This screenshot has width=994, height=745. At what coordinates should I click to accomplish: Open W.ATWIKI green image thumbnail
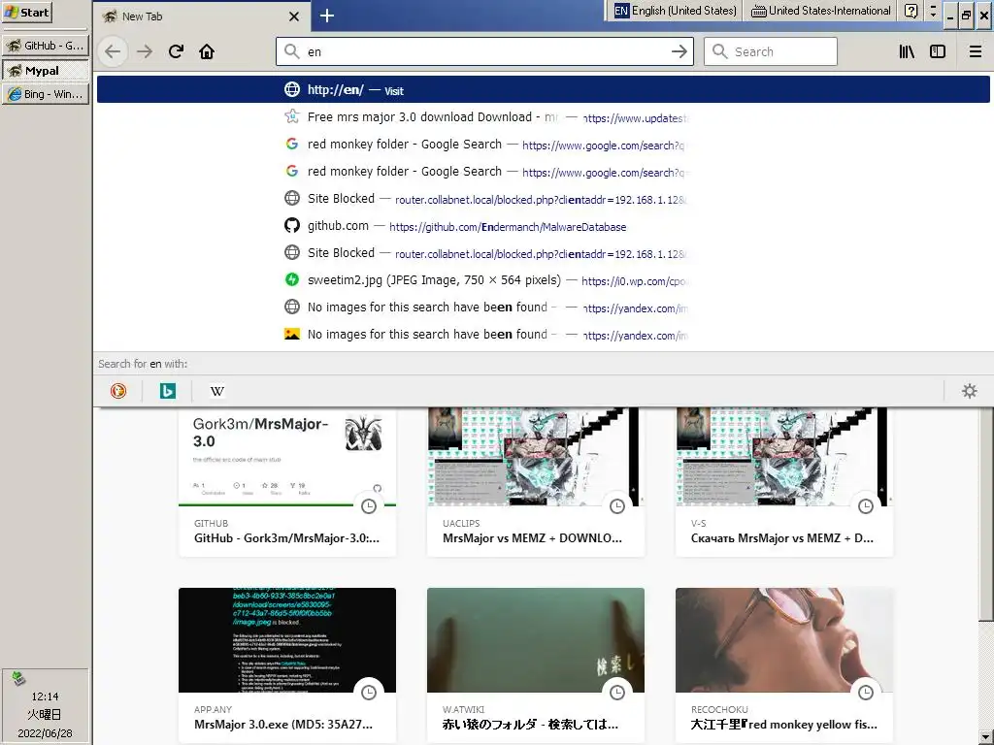click(536, 640)
